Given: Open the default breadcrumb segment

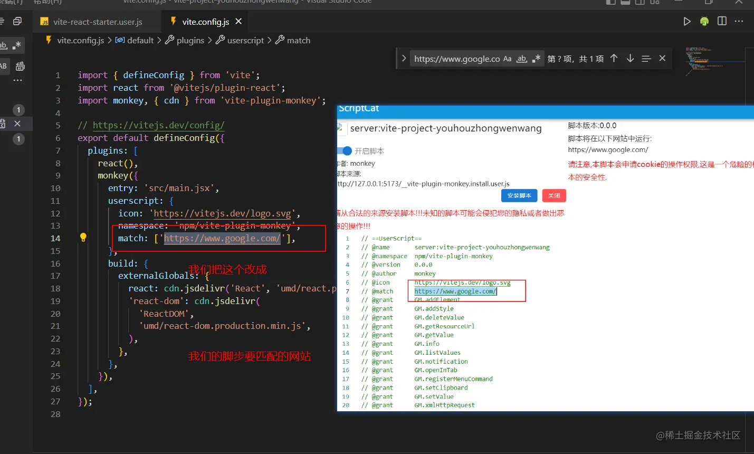Looking at the screenshot, I should click(135, 40).
